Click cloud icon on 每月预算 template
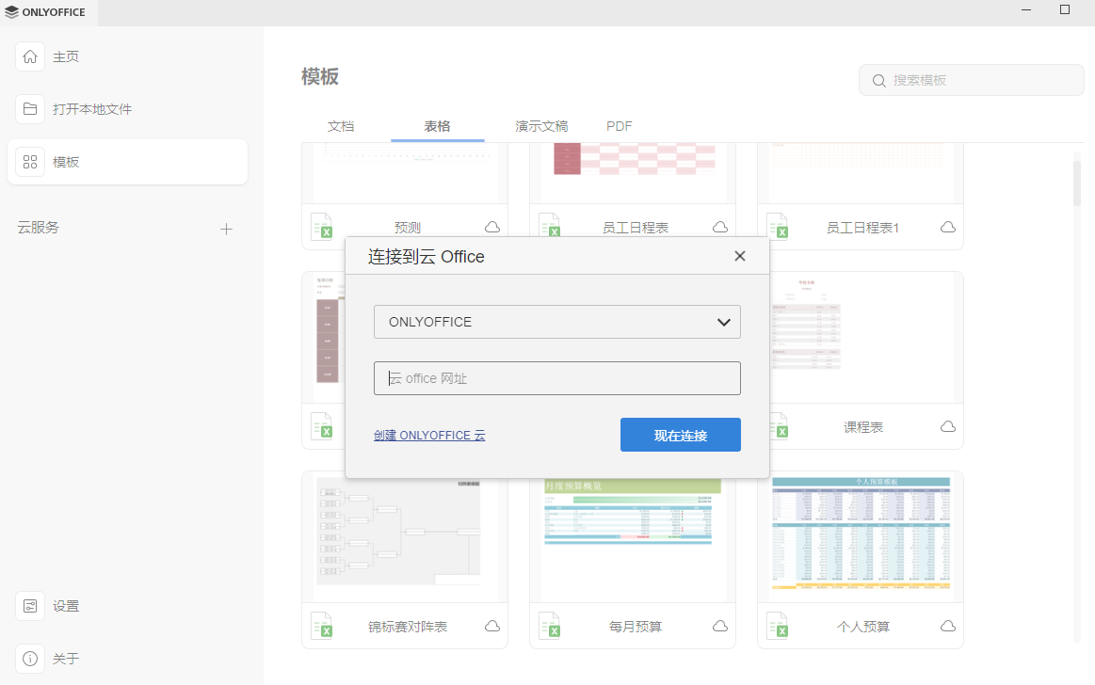 click(x=720, y=627)
